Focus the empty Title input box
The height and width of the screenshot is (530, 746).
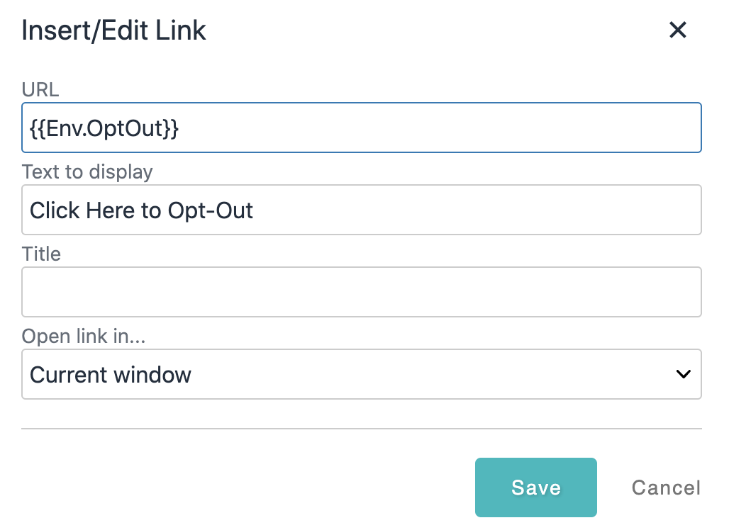point(361,291)
